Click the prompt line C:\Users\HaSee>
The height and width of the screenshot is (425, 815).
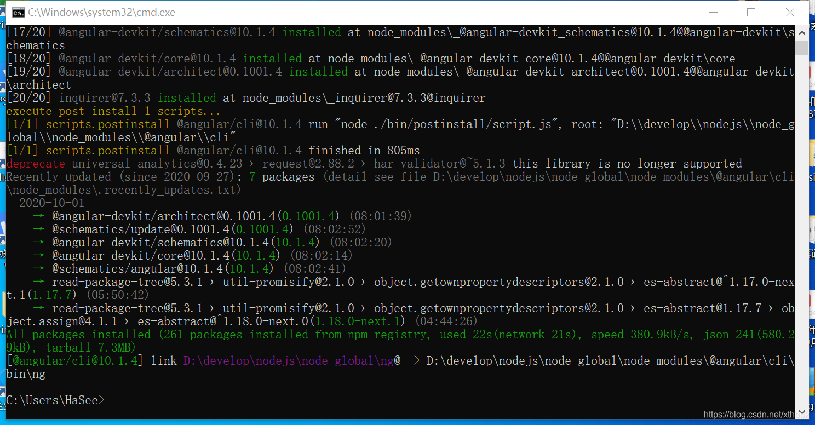coord(55,400)
